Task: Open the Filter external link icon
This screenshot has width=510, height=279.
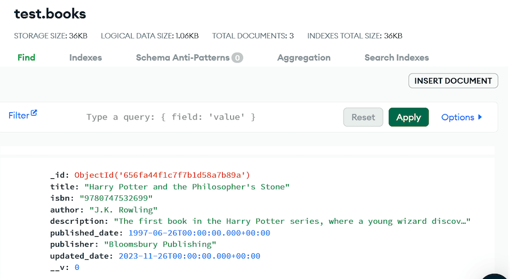Action: point(34,113)
